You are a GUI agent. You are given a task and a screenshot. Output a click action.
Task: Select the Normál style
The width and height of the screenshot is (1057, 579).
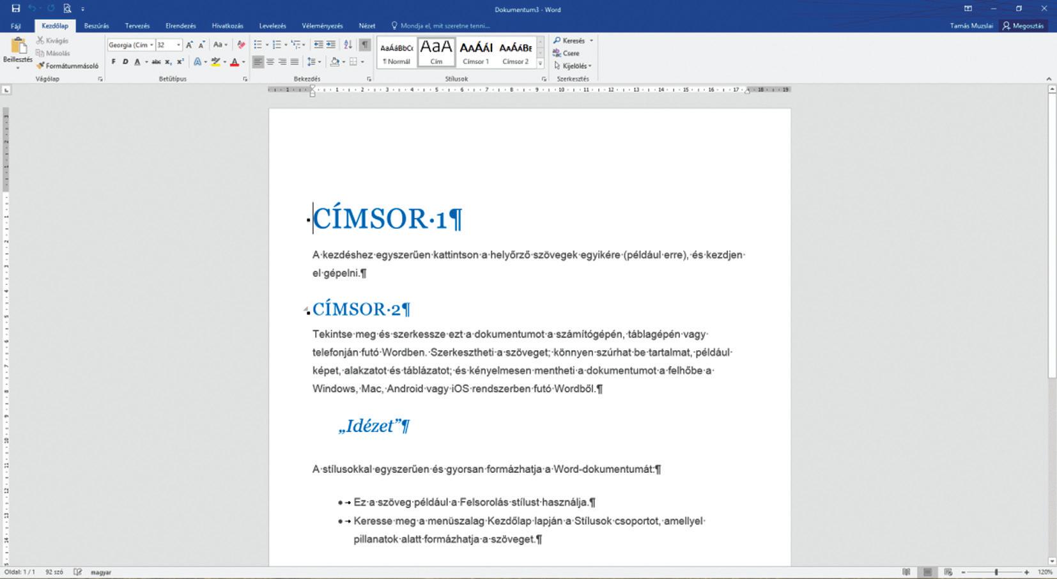(396, 52)
